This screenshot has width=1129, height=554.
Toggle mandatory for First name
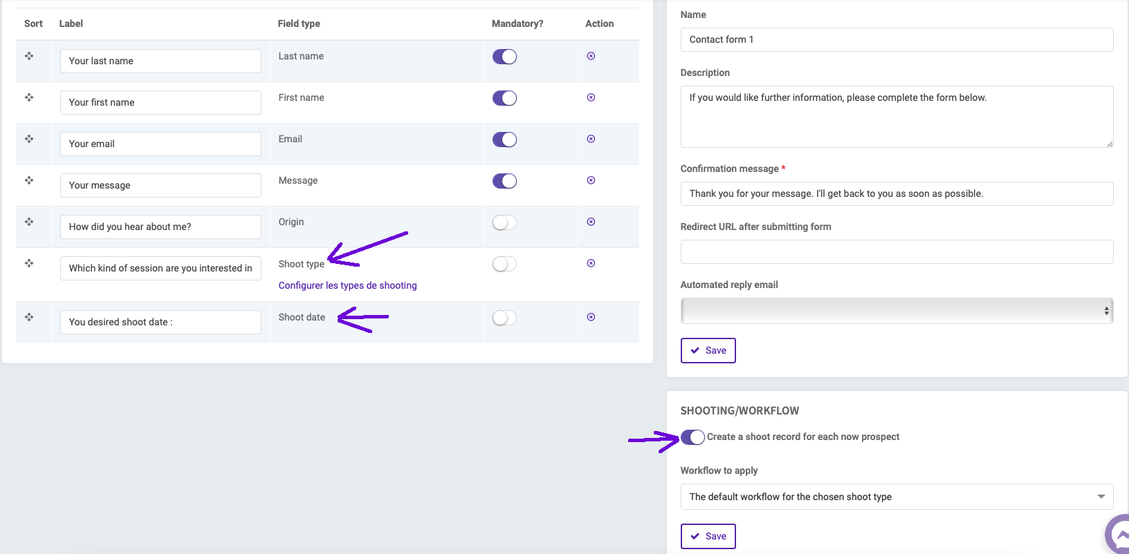(504, 98)
